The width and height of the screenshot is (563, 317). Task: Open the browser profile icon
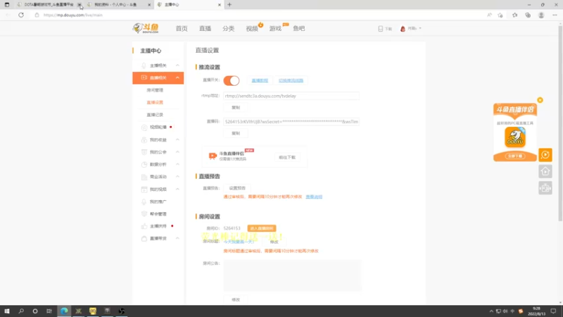click(541, 15)
